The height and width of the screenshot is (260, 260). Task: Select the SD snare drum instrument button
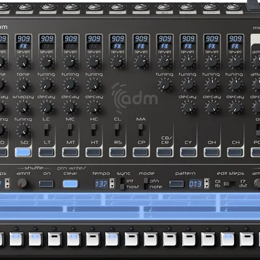(x=23, y=152)
